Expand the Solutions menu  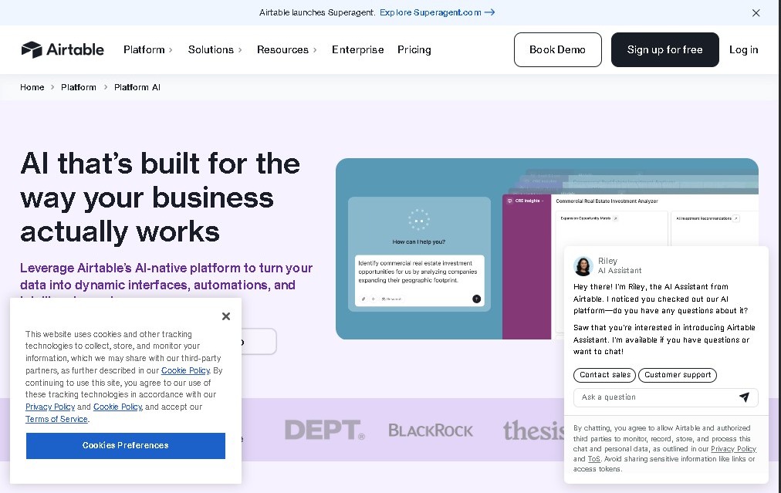tap(215, 50)
